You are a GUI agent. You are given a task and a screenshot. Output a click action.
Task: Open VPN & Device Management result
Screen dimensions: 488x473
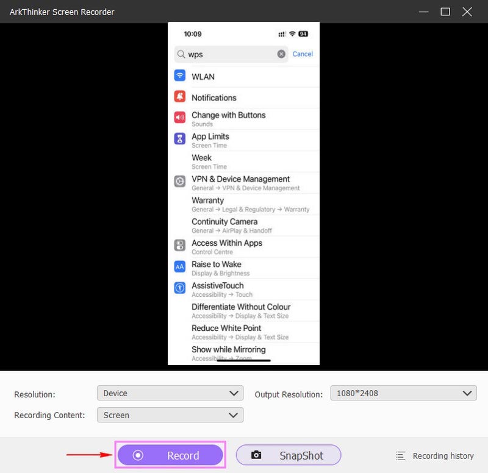pyautogui.click(x=243, y=183)
